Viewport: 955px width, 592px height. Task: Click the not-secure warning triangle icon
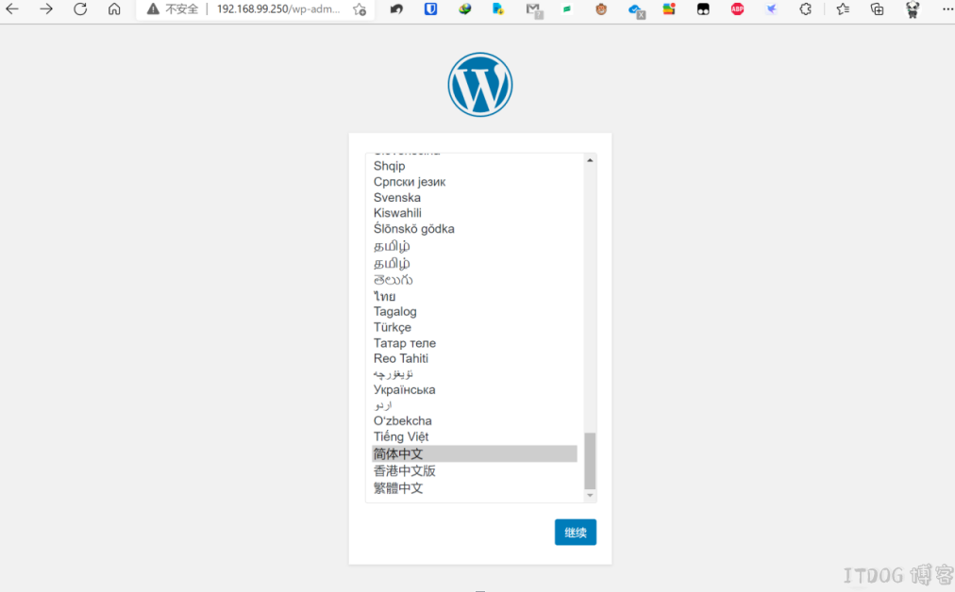click(x=153, y=9)
